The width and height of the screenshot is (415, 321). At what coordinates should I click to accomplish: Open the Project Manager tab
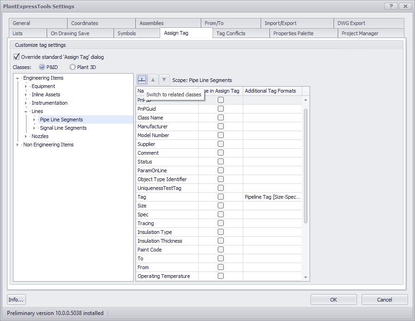point(371,33)
